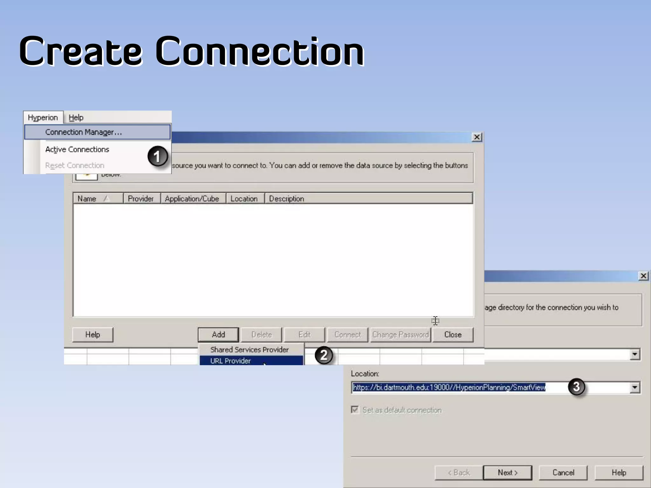Click the Next button in wizard

point(508,473)
